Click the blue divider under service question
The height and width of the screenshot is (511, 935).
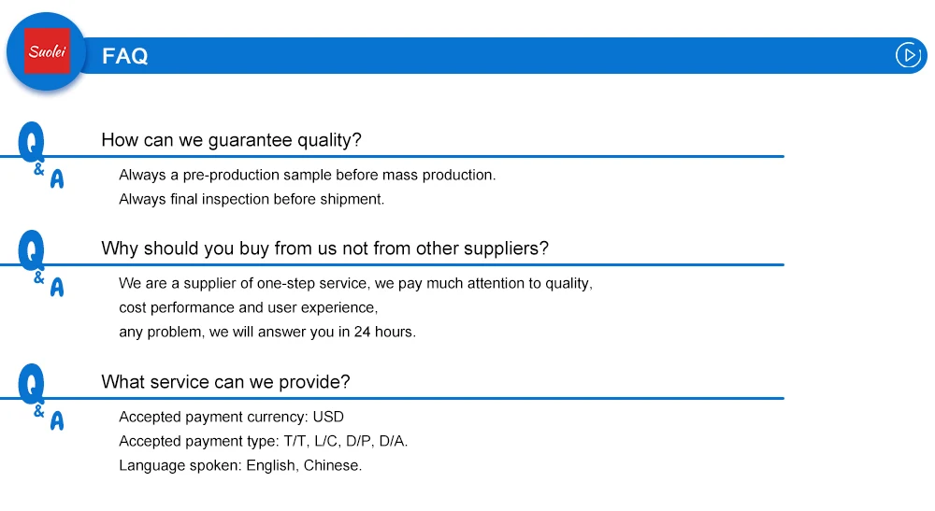(439, 399)
